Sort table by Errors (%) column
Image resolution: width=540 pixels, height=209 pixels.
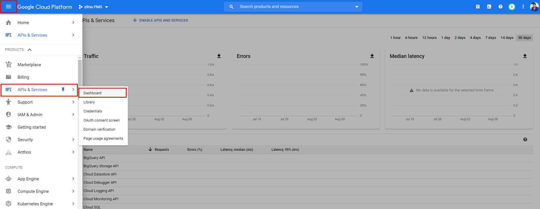[195, 149]
